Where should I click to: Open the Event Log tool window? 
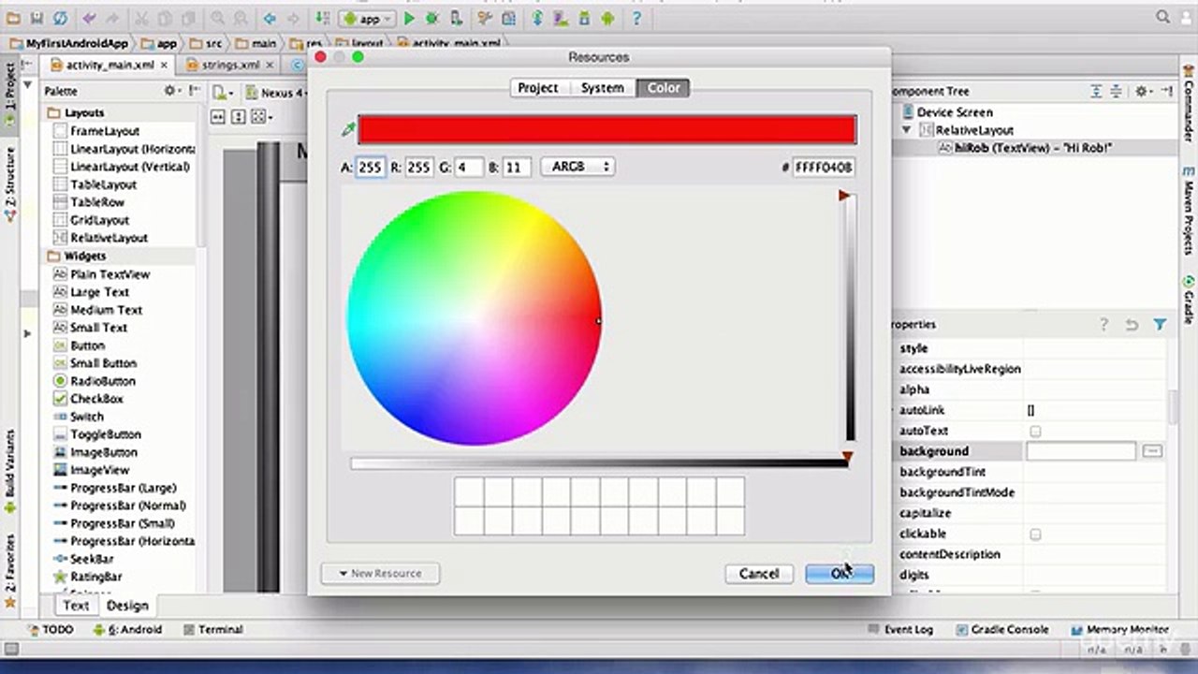pyautogui.click(x=900, y=630)
